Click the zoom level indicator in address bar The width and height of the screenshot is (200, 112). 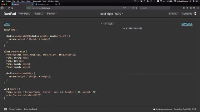click(x=125, y=8)
